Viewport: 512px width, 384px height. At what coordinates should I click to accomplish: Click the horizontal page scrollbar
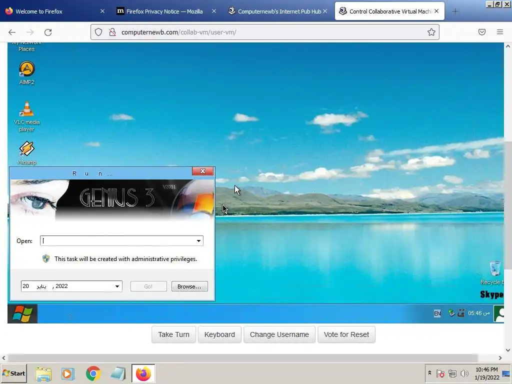pyautogui.click(x=242, y=358)
